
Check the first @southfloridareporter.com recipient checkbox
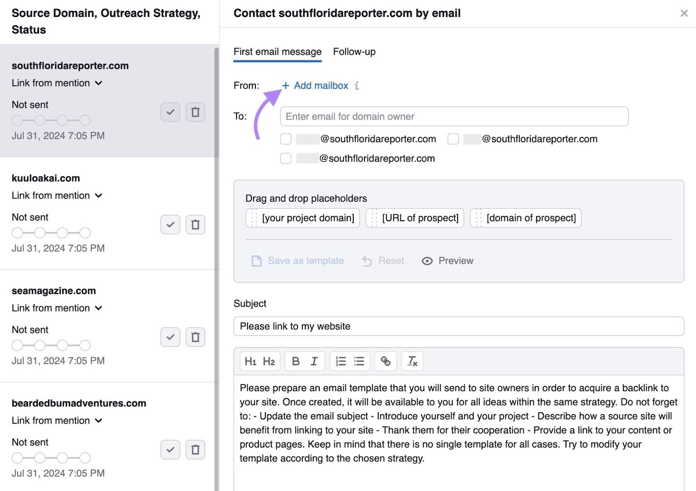point(286,139)
